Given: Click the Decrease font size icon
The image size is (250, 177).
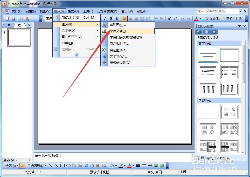Looking at the screenshot, I should (x=175, y=19).
